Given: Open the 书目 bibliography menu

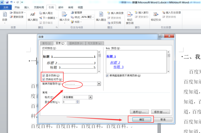Looking at the screenshot, I should [76, 22].
